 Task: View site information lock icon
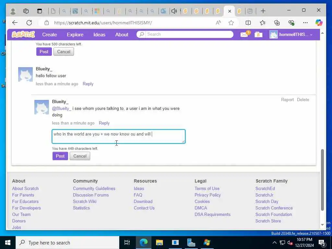47,23
